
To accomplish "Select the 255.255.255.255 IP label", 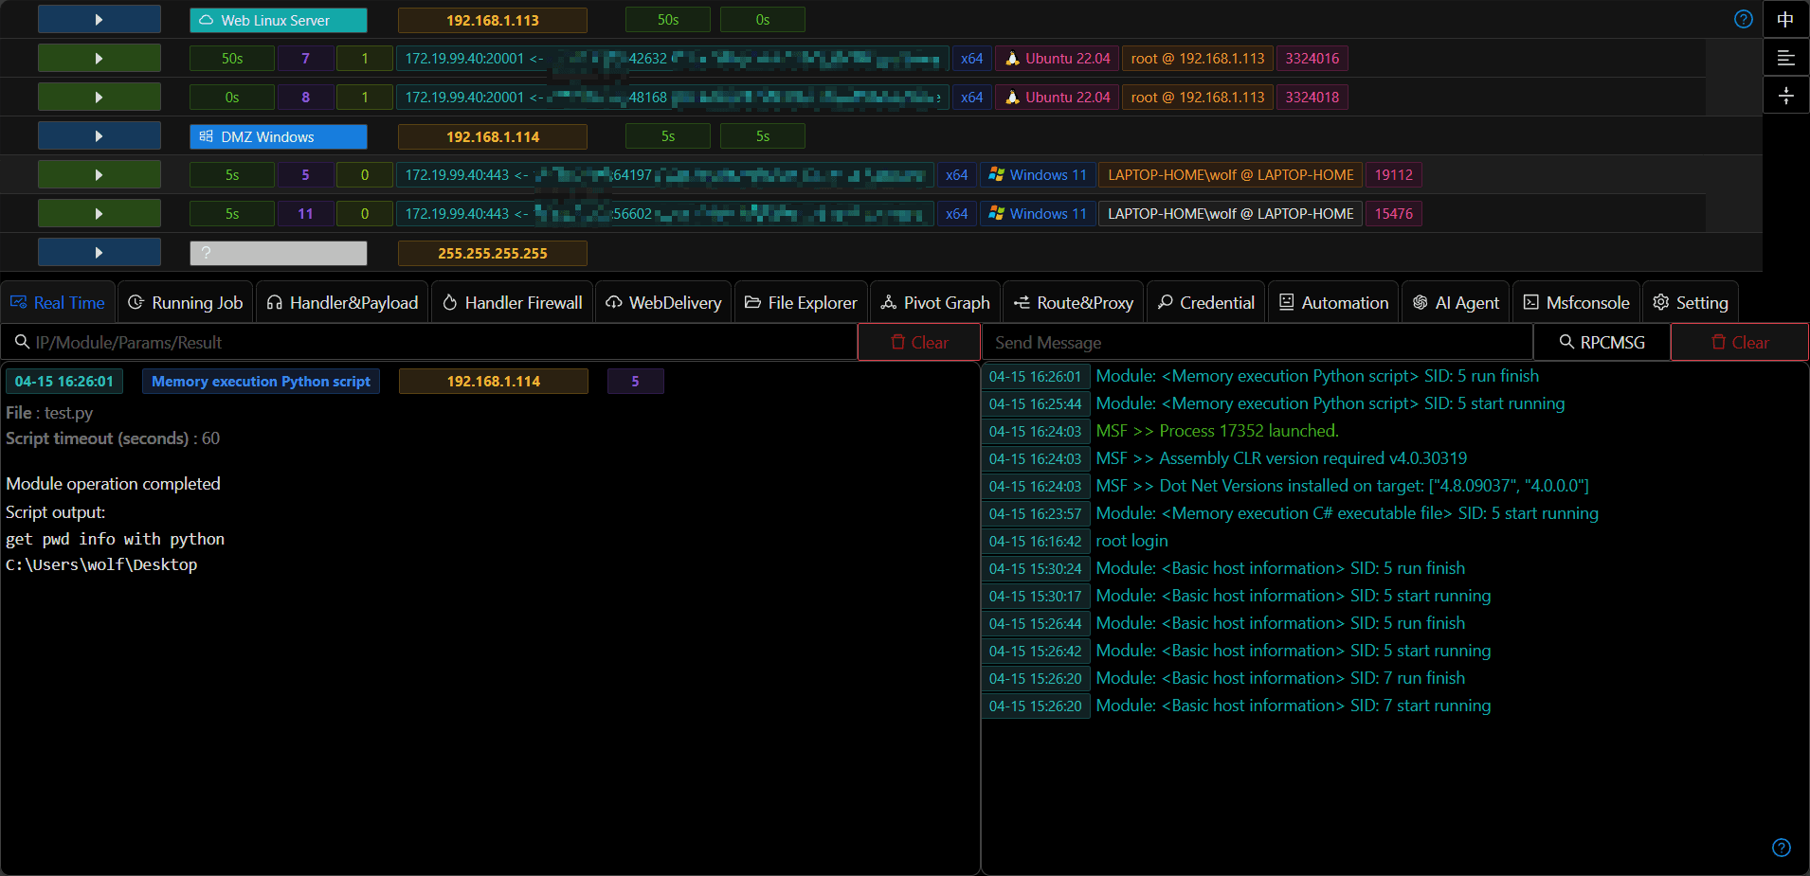I will point(493,253).
